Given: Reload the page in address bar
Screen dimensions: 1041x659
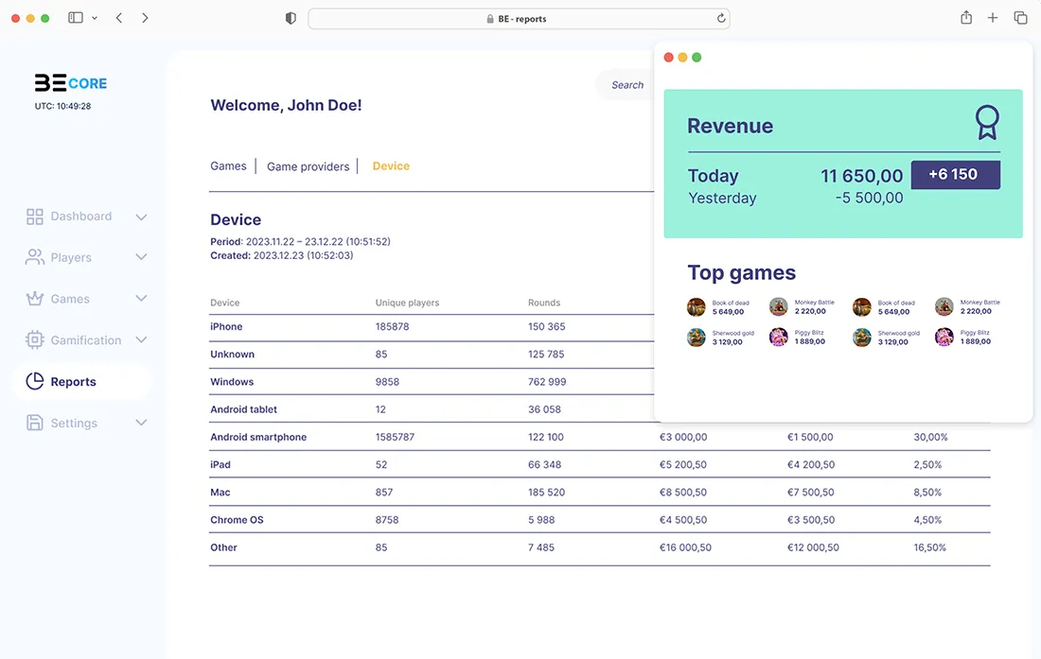Looking at the screenshot, I should coord(721,18).
